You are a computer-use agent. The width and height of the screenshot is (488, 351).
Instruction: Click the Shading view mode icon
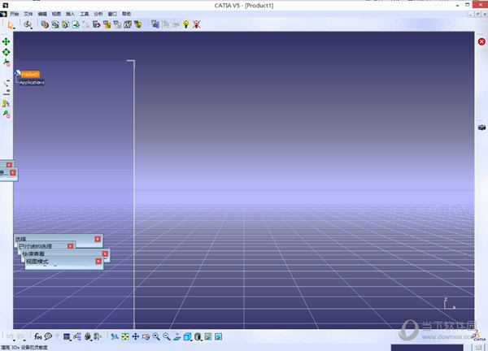coord(198,336)
